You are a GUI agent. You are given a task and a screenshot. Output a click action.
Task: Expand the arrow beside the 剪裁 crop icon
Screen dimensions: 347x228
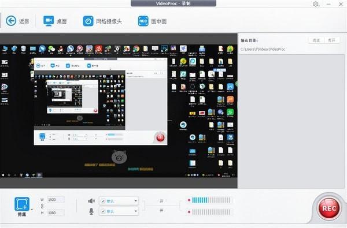pyautogui.click(x=32, y=210)
